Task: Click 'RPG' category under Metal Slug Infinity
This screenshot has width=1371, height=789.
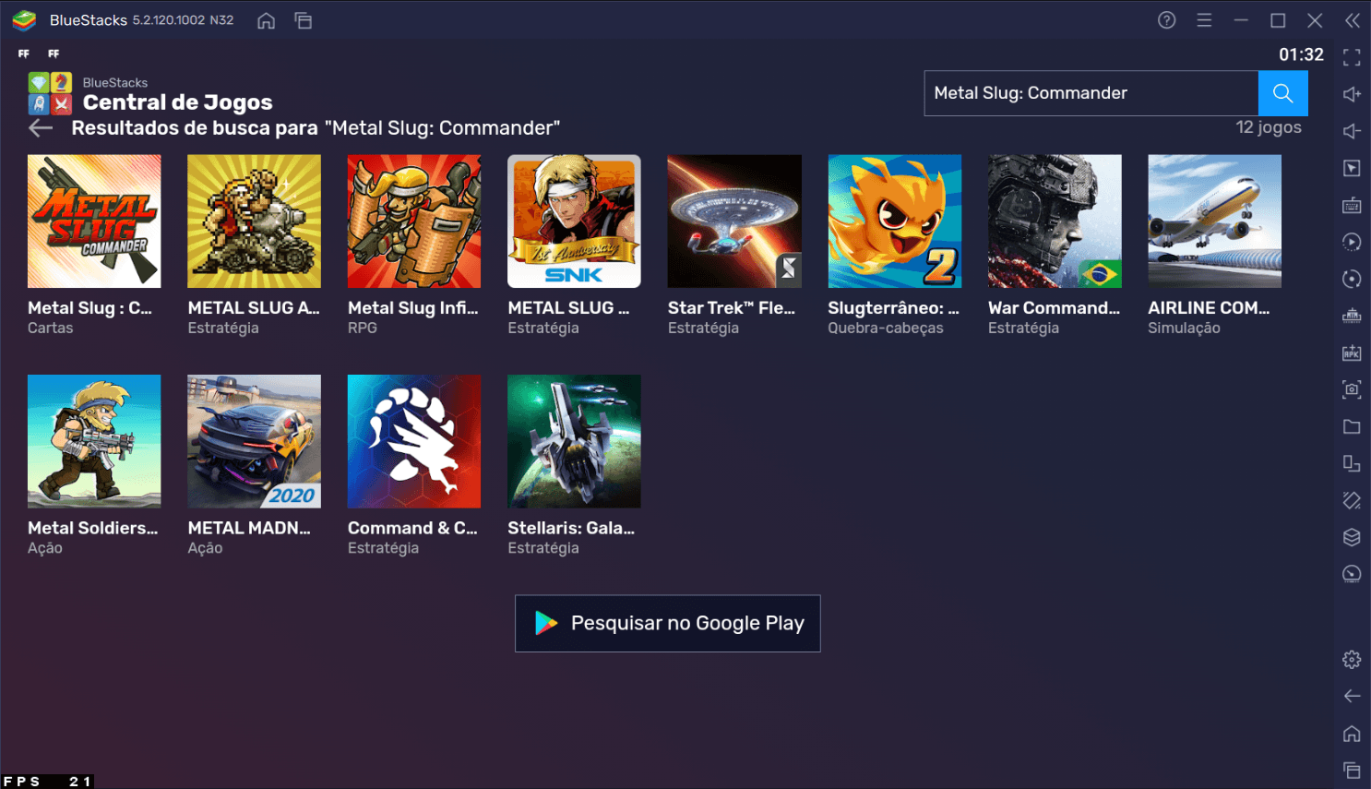Action: pyautogui.click(x=363, y=329)
